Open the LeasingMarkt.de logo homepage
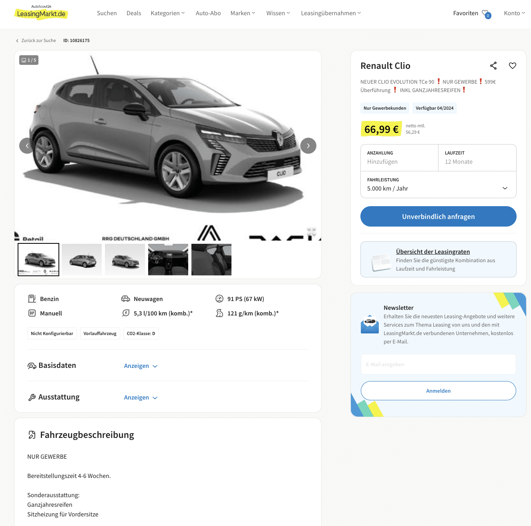The image size is (531, 526). tap(41, 13)
